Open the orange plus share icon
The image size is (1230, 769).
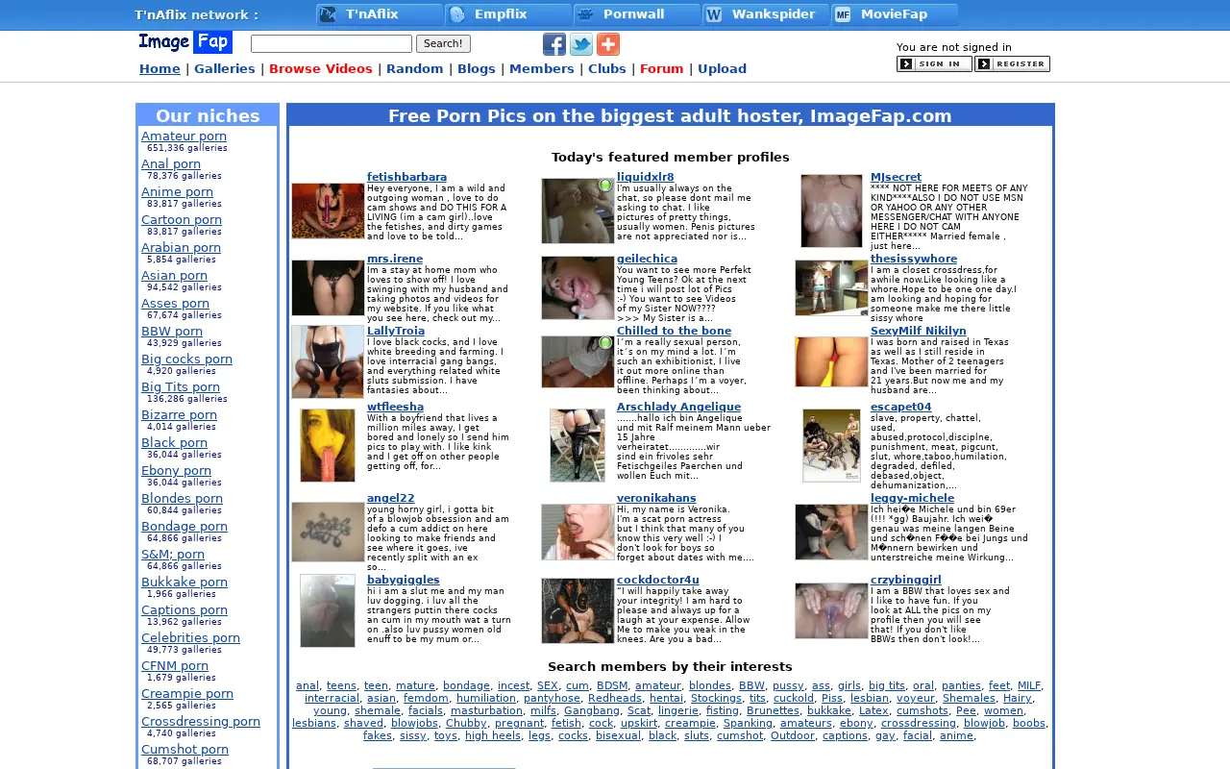click(x=608, y=44)
